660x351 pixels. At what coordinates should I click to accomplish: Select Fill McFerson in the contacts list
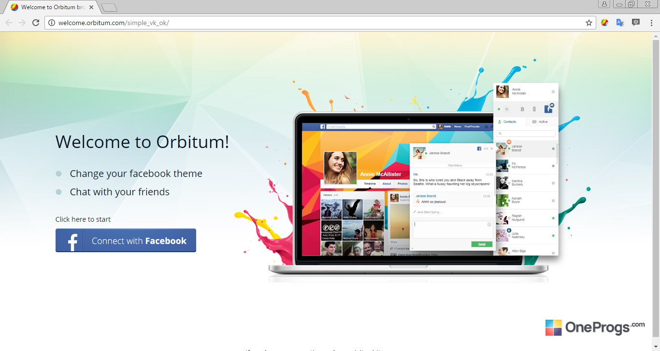(x=526, y=165)
